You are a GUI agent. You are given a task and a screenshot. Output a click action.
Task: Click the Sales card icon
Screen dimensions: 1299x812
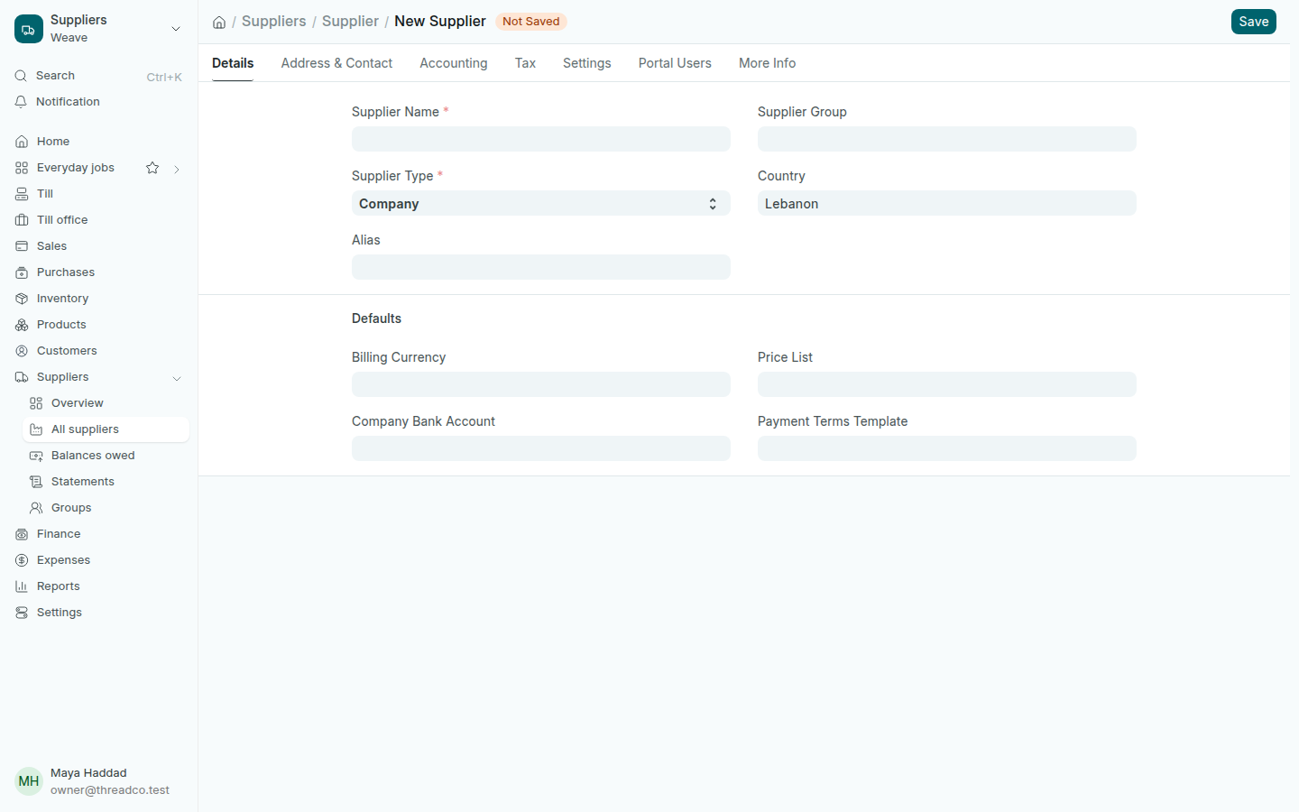22,246
